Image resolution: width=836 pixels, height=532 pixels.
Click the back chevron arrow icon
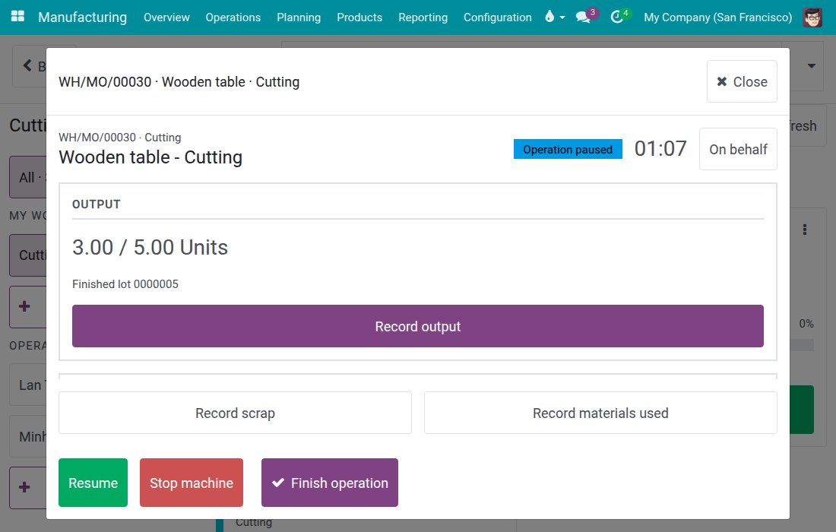coord(27,65)
